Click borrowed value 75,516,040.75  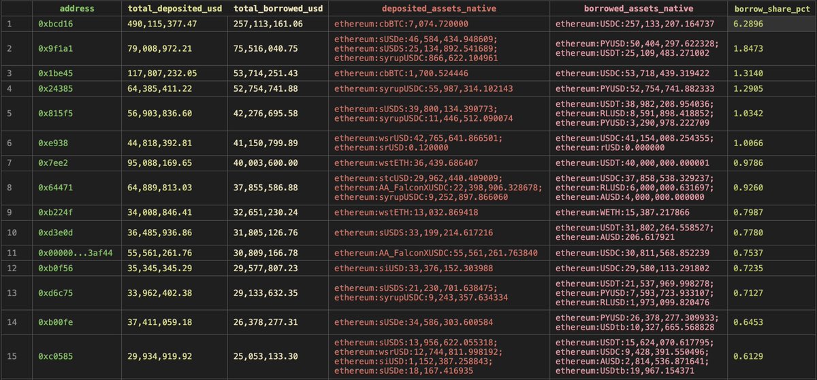[266, 49]
